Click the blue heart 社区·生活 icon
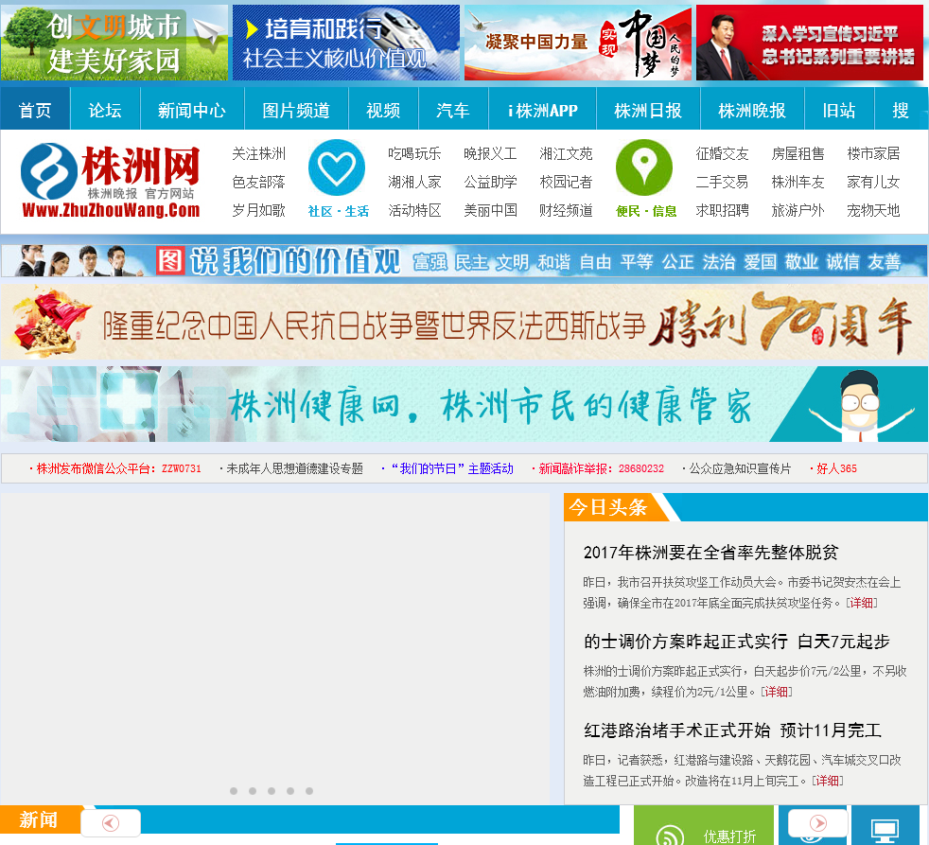This screenshot has height=845, width=929. (x=337, y=167)
